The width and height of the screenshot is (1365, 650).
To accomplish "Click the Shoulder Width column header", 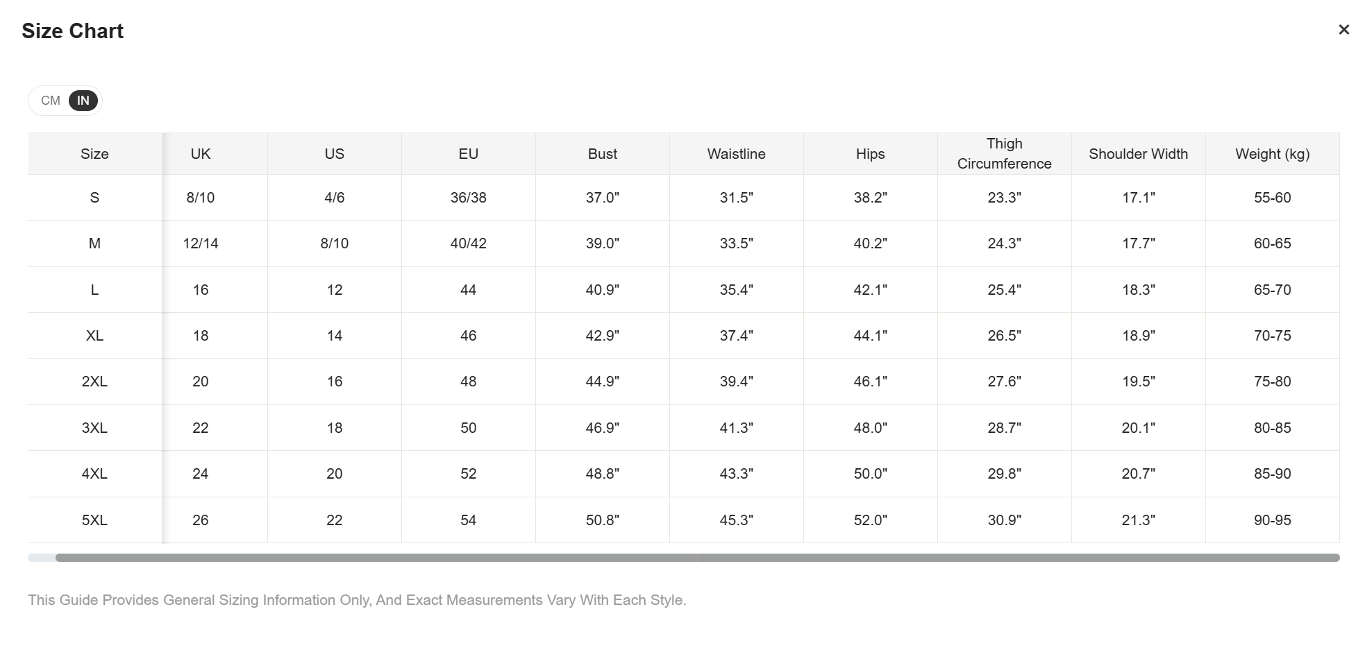I will click(x=1138, y=154).
